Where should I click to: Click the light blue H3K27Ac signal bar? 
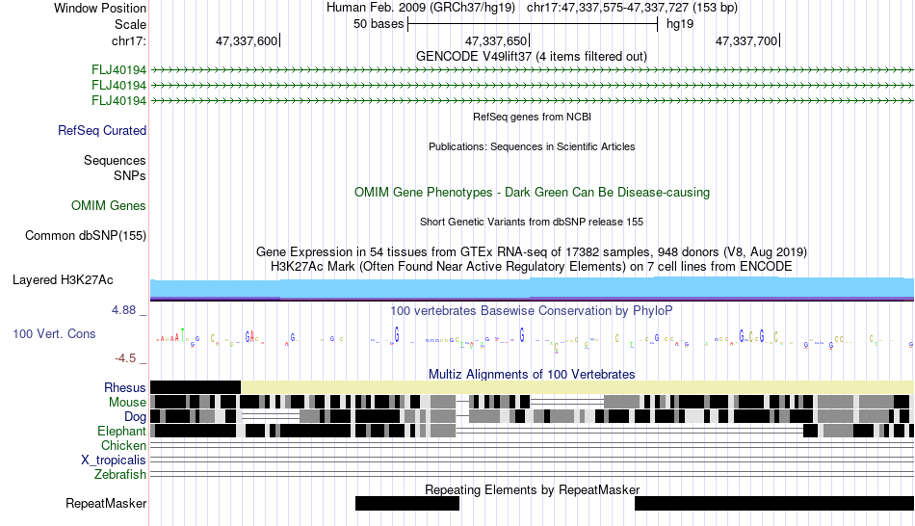tap(532, 288)
